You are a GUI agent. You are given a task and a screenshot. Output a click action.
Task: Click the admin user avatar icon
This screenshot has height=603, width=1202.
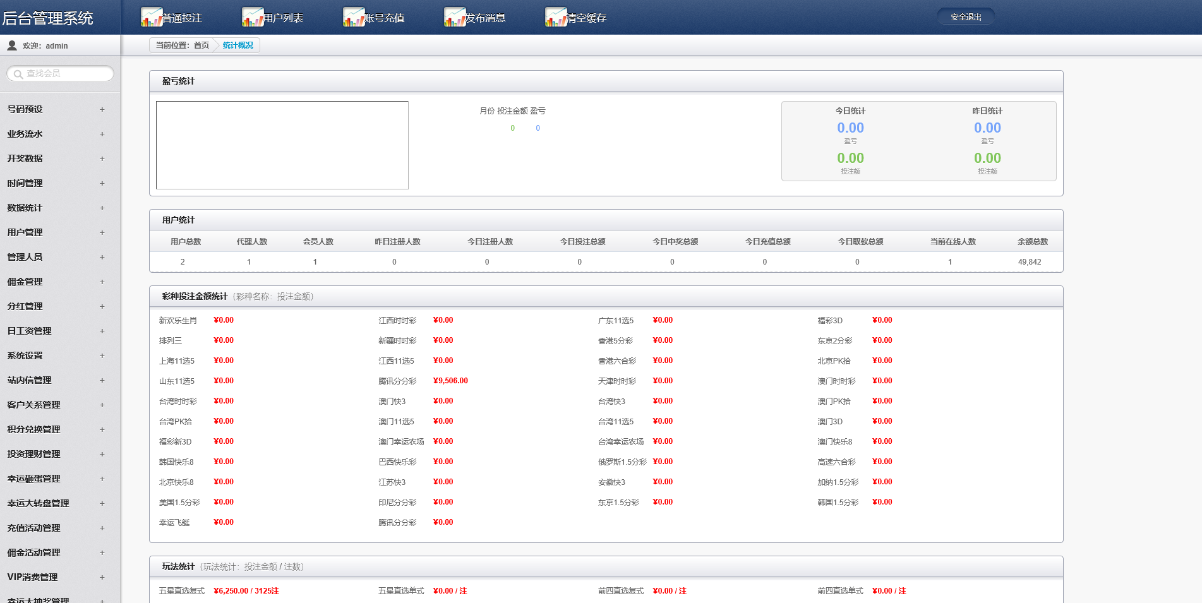(x=12, y=45)
